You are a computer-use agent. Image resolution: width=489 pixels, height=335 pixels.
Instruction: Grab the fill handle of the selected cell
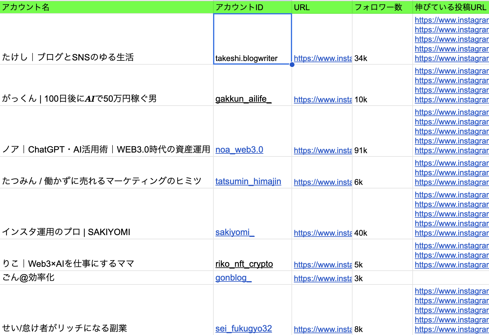pos(292,65)
